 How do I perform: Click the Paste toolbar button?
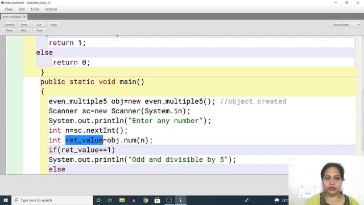tap(10, 30)
